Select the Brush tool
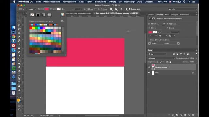 point(19,44)
